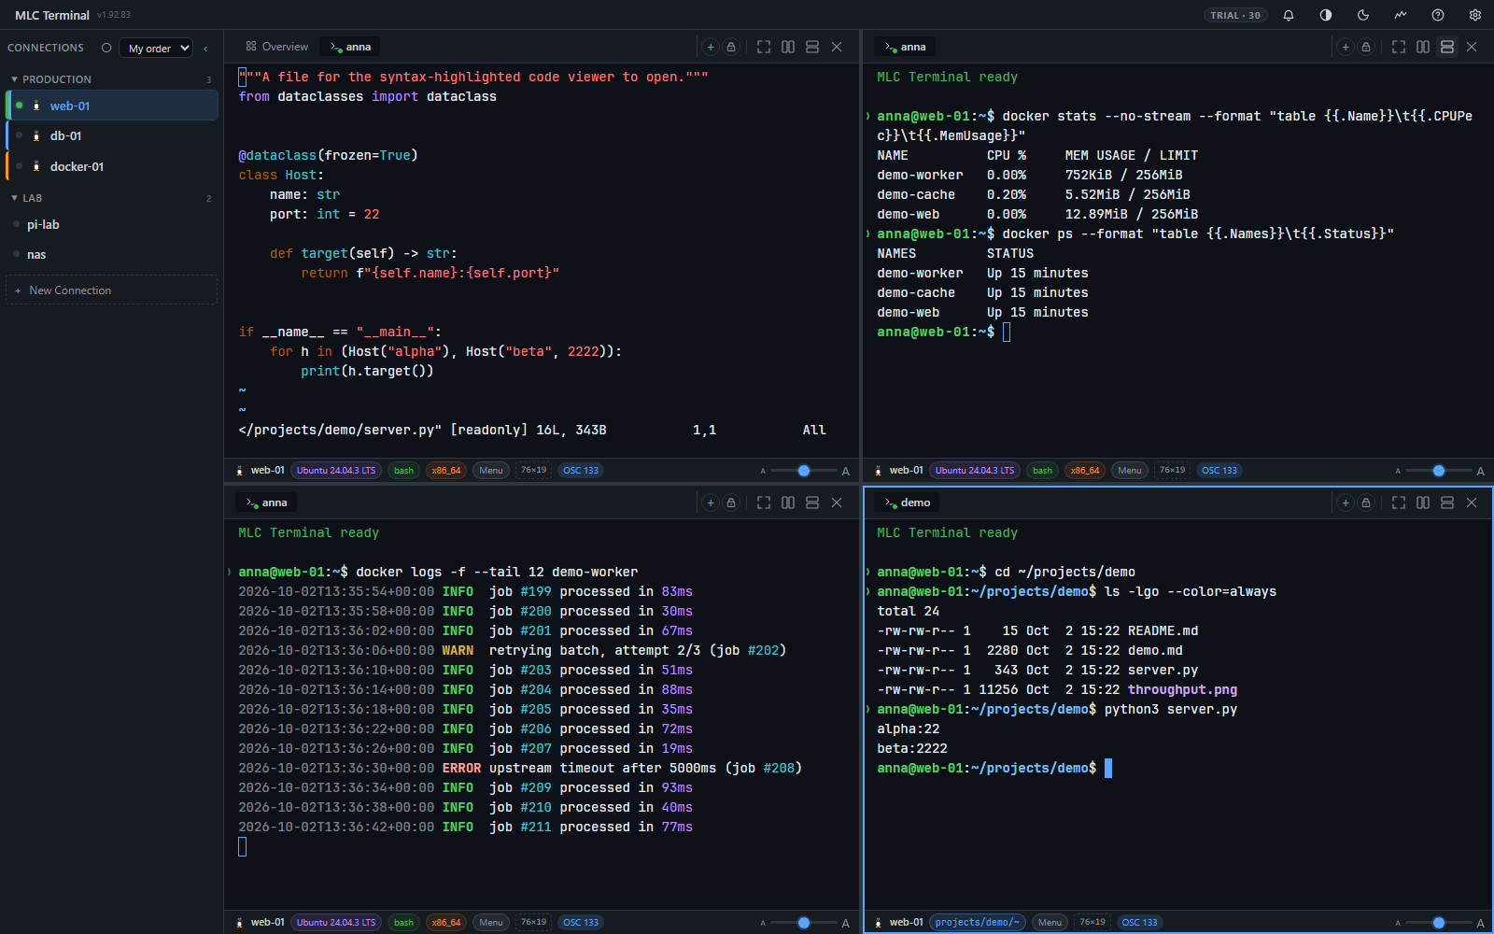
Task: Collapse the connections sidebar with chevron
Action: coord(205,49)
